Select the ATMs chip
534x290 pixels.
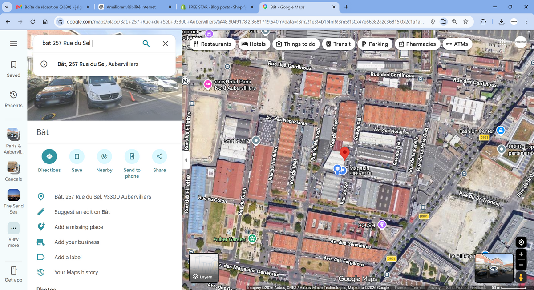457,44
